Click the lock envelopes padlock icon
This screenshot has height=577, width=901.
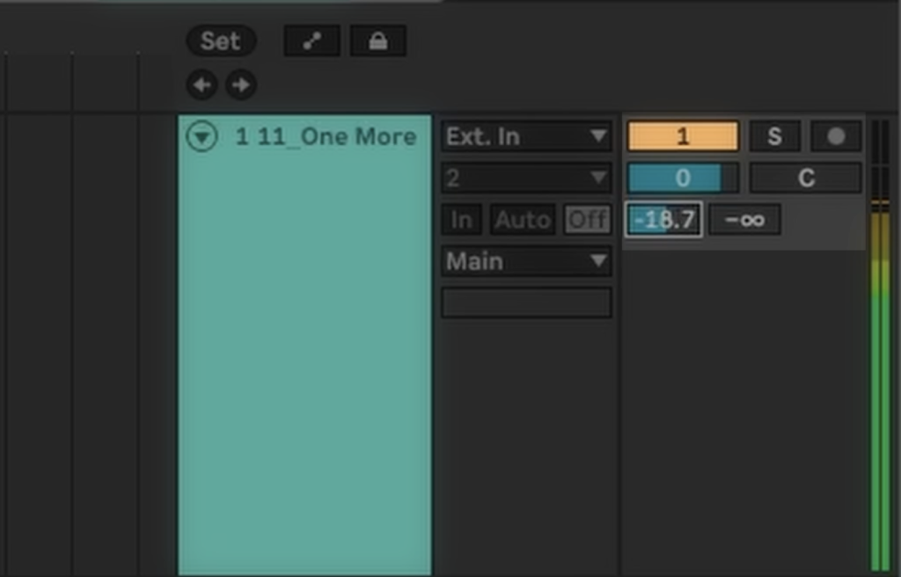point(377,41)
